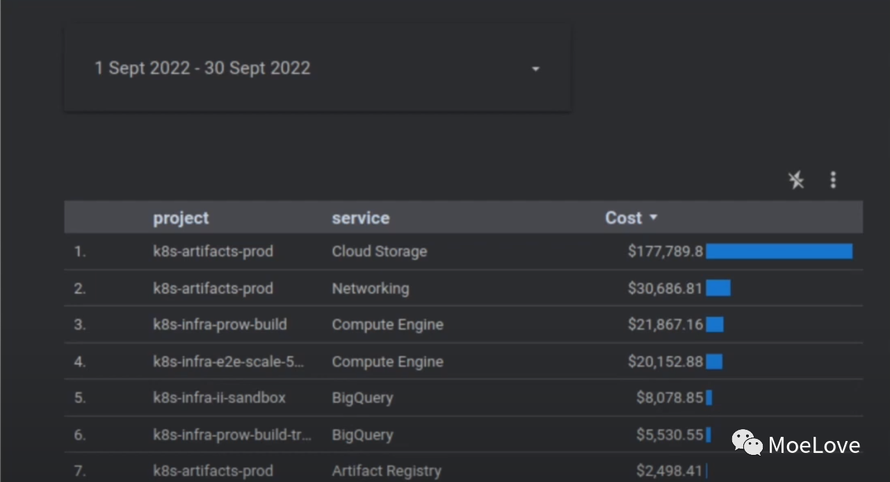Viewport: 890px width, 482px height.
Task: Sort by the project column header
Action: pyautogui.click(x=181, y=218)
